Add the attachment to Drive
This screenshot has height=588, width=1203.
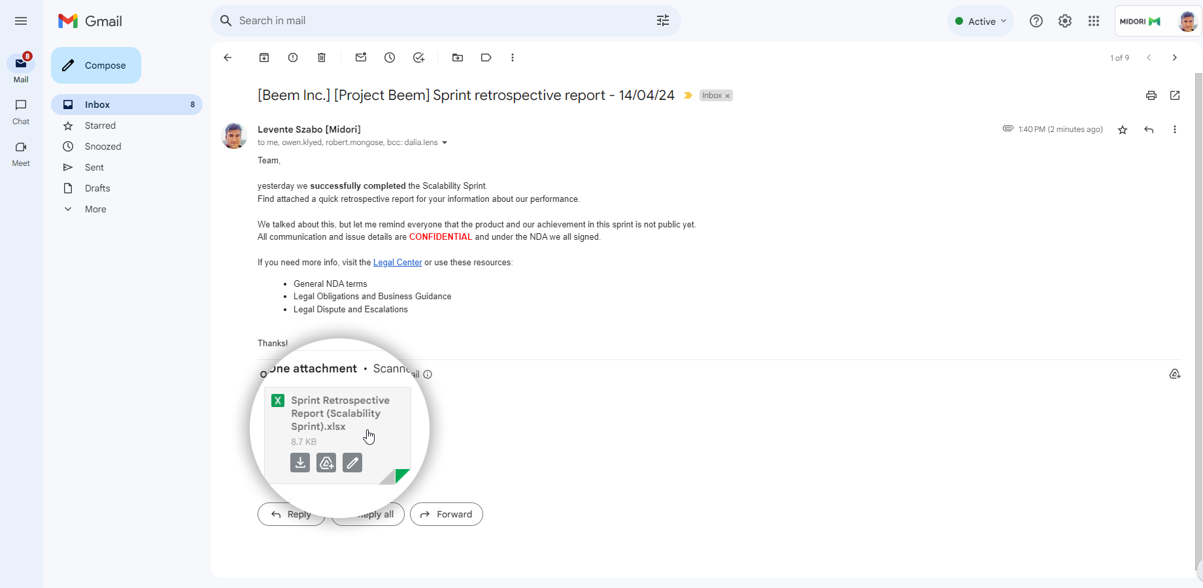326,463
